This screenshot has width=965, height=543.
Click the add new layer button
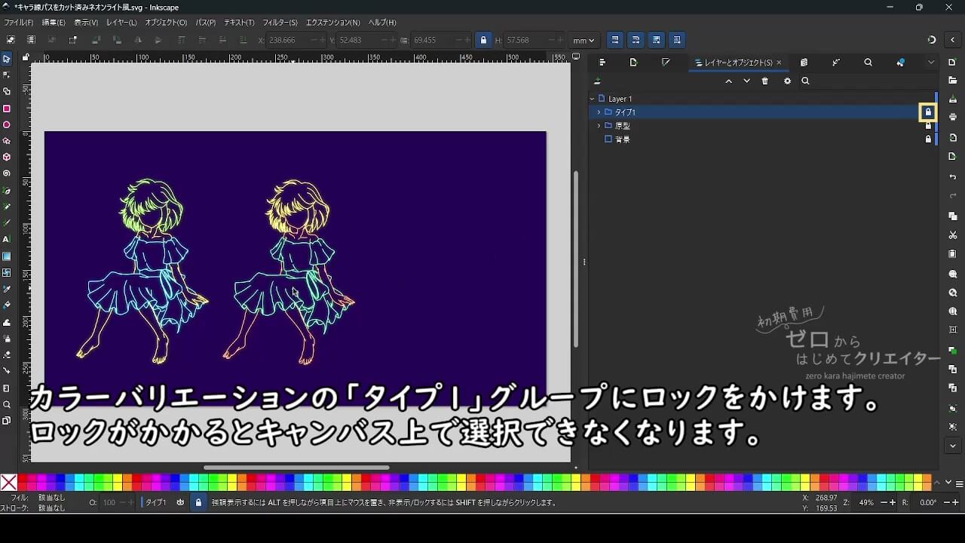[x=598, y=81]
